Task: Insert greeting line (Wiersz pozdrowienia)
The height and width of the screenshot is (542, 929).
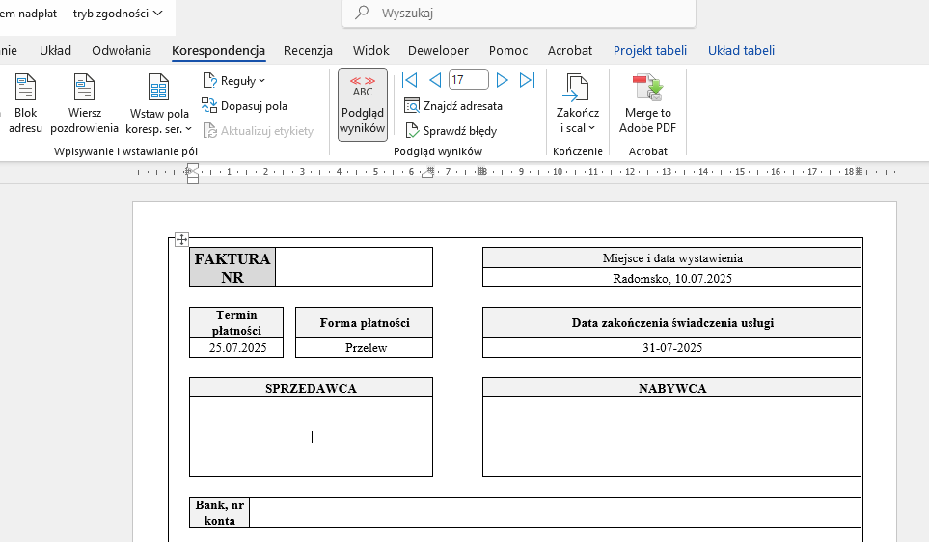Action: 84,104
